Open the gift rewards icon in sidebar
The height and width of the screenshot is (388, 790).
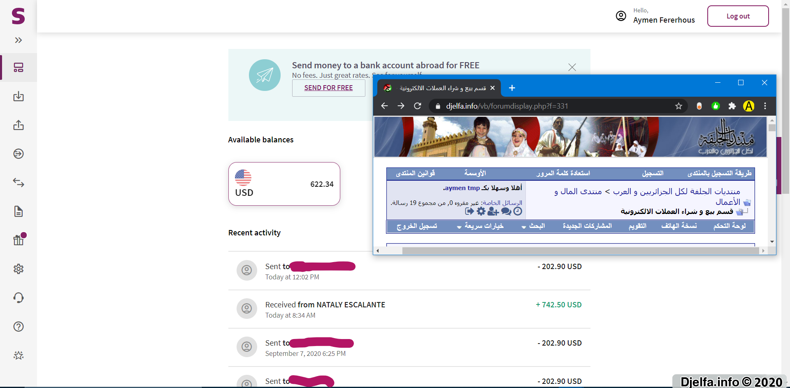click(x=19, y=240)
